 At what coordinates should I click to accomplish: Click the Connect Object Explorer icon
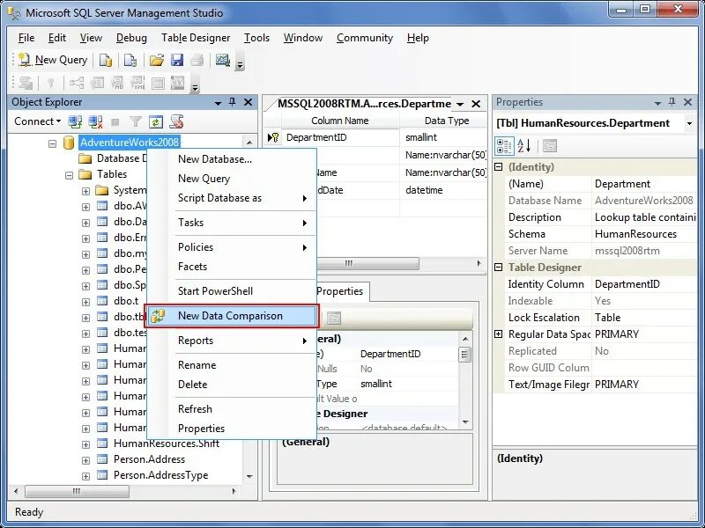click(x=73, y=121)
